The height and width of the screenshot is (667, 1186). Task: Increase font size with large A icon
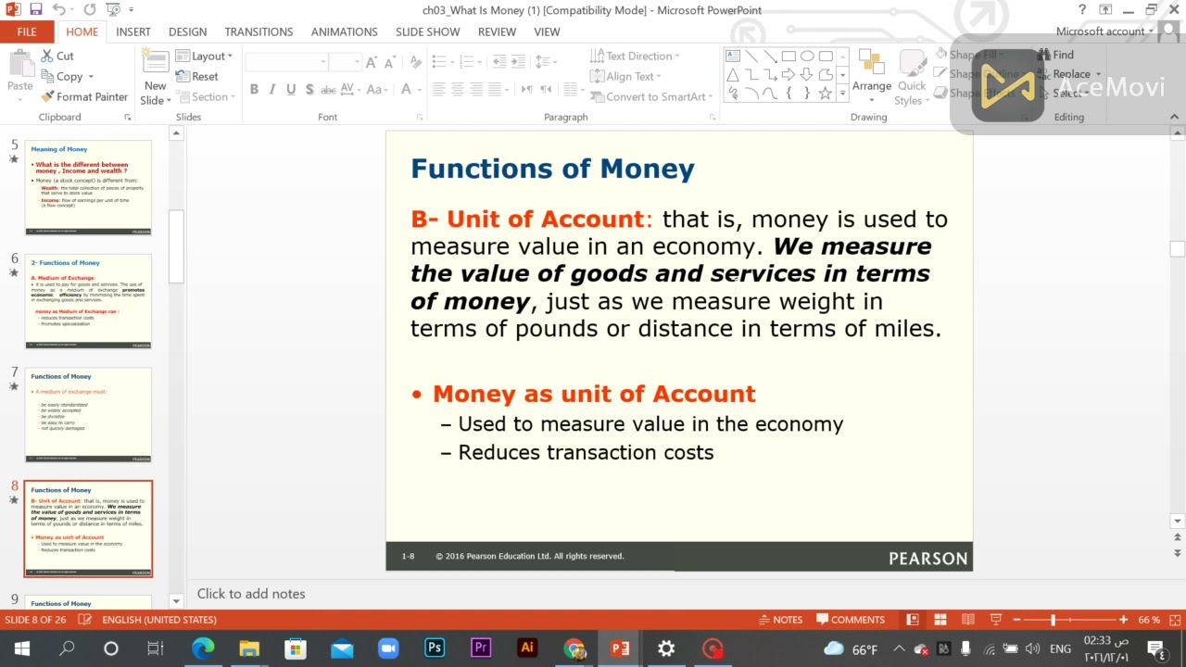[372, 62]
